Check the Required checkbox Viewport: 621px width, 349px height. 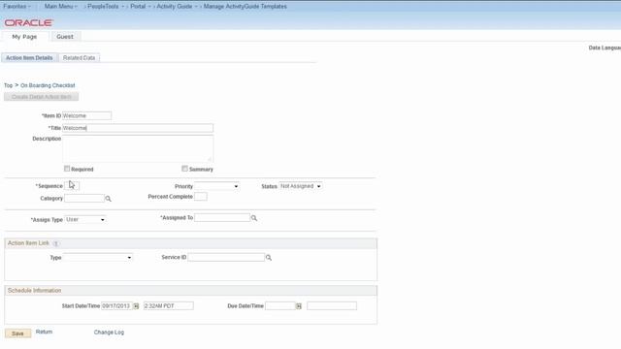click(67, 169)
